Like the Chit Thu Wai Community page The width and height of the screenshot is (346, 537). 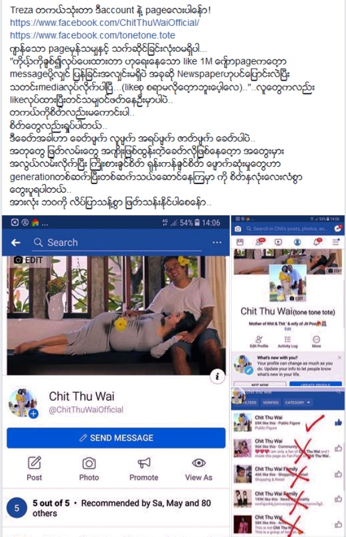pyautogui.click(x=338, y=448)
